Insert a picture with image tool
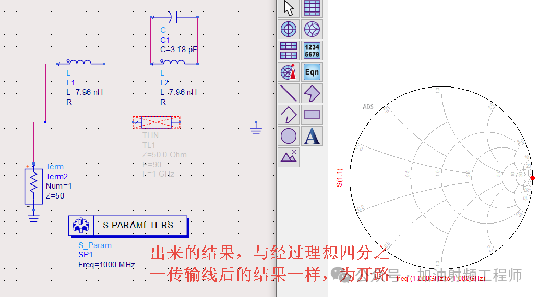539x297 pixels. (x=289, y=157)
